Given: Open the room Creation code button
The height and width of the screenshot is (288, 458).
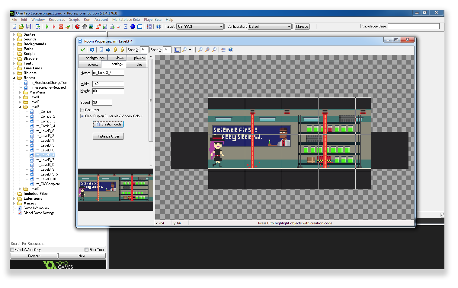Looking at the screenshot, I should pyautogui.click(x=108, y=124).
